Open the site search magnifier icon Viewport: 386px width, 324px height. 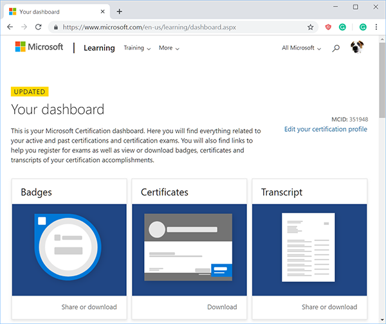pos(336,48)
